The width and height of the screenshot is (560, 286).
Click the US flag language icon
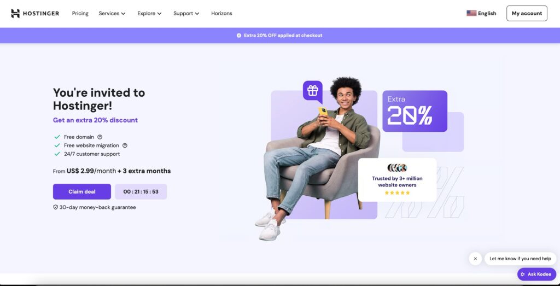471,13
